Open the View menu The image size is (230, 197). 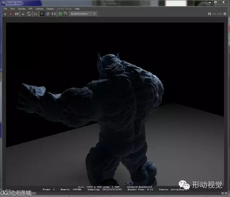coord(12,9)
